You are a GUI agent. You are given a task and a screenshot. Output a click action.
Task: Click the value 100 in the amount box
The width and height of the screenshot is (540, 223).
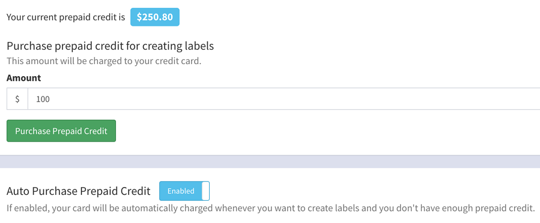(43, 100)
